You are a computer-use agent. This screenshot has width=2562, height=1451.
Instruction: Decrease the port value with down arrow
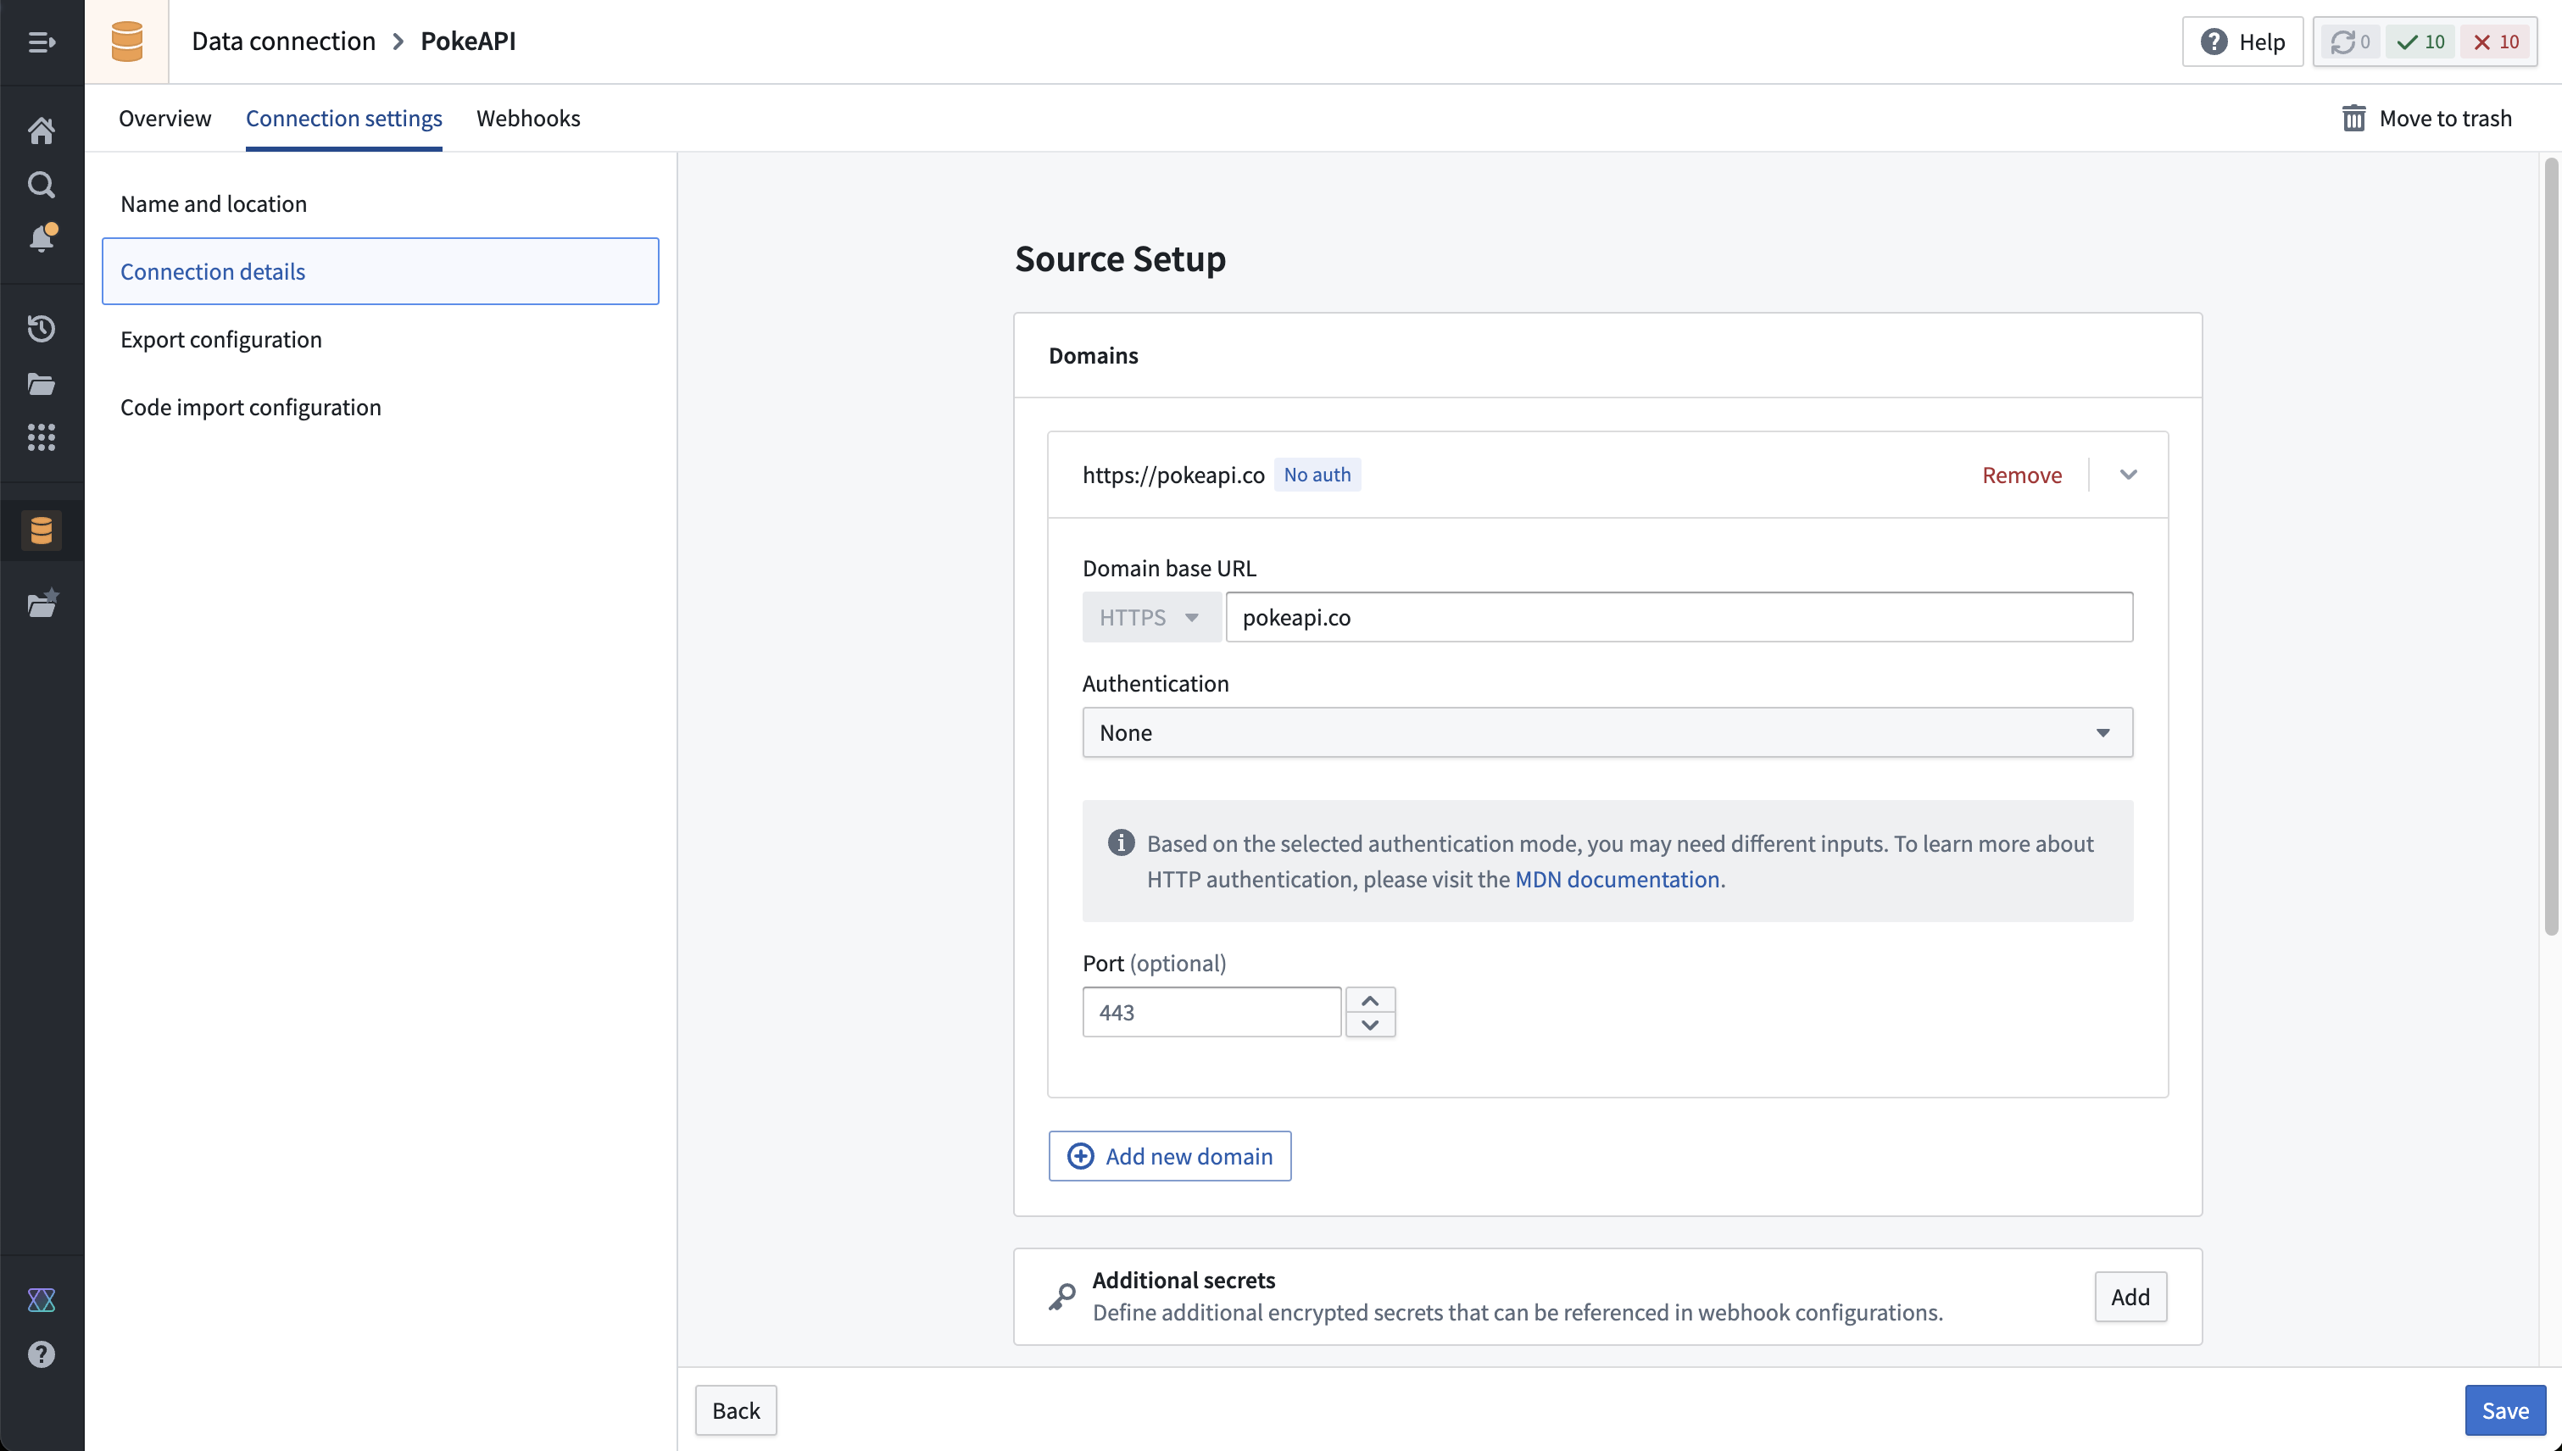pos(1370,1026)
